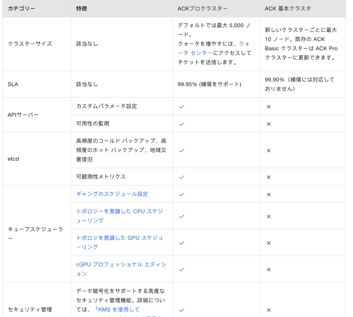Screen dimensions: 353x317
Task: Open トポロジを意識した GPU スケジューリング link
Action: click(120, 242)
